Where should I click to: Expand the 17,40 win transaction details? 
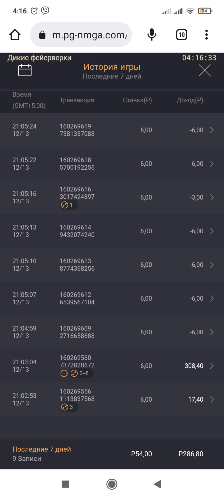(212, 400)
